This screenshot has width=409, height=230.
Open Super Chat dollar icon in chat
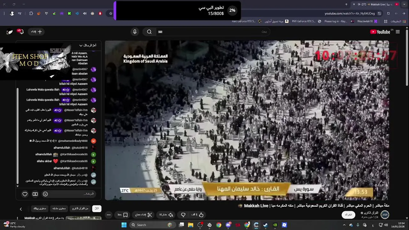pos(35,194)
